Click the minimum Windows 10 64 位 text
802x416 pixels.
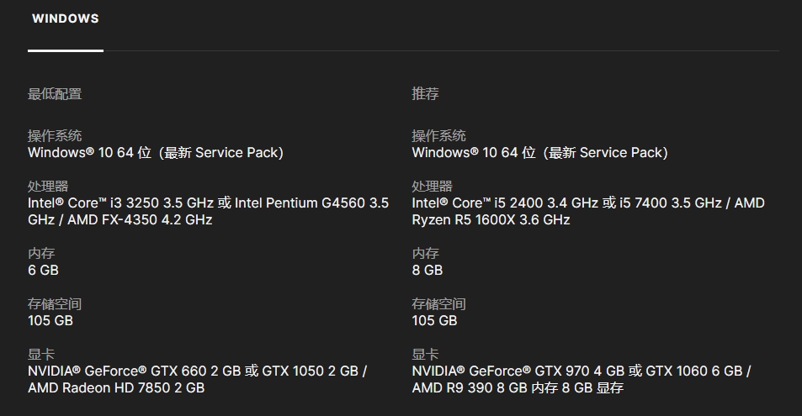pyautogui.click(x=156, y=152)
